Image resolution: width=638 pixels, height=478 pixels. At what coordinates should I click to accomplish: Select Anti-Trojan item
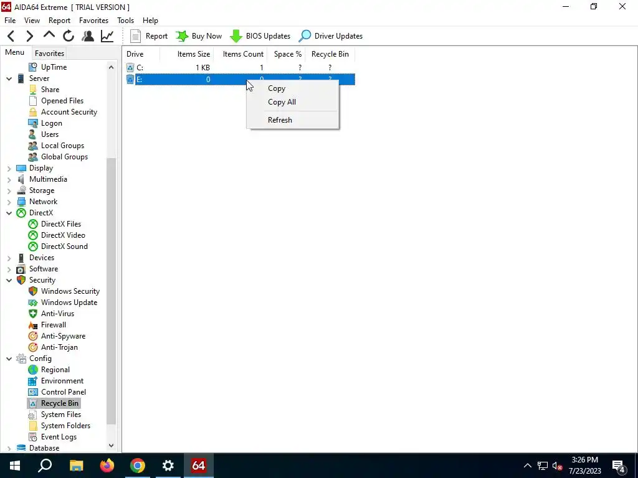click(59, 347)
